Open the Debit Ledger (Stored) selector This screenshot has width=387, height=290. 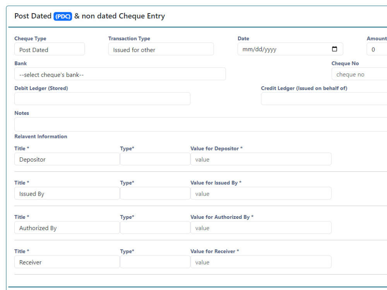pos(102,99)
